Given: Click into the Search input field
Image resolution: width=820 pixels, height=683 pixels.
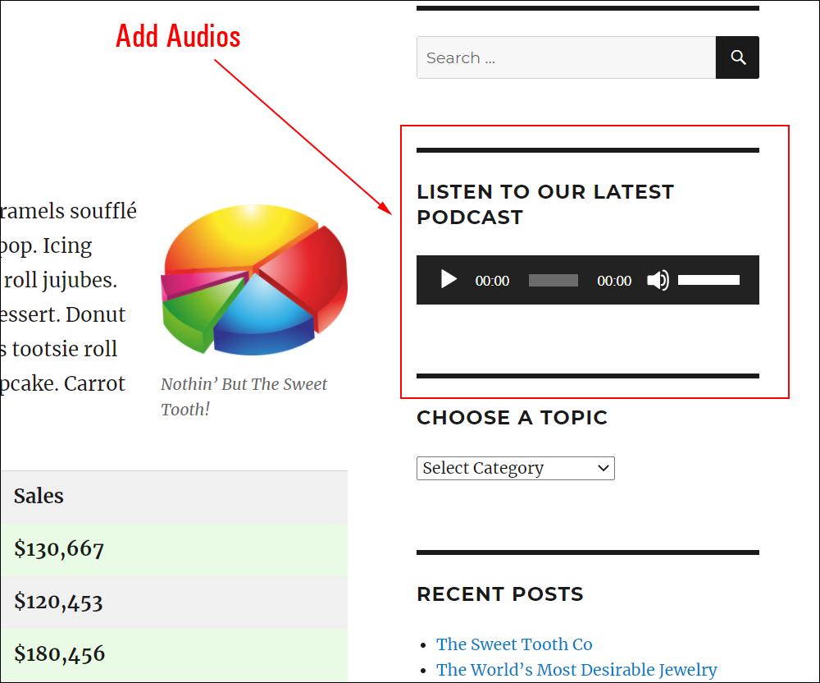Looking at the screenshot, I should [x=566, y=57].
